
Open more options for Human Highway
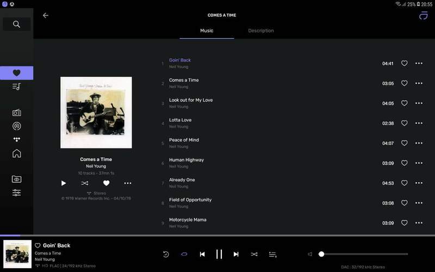click(x=419, y=163)
